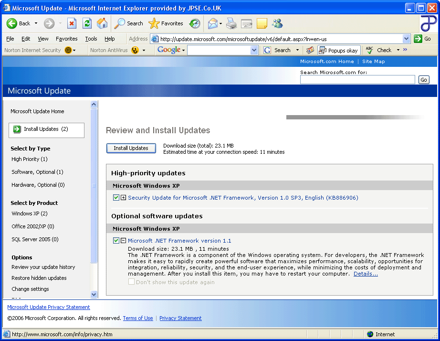
Task: Open Microsoft Update Privacy Statement link
Action: (49, 307)
